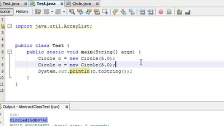Close the Circle.java tab

click(x=97, y=4)
